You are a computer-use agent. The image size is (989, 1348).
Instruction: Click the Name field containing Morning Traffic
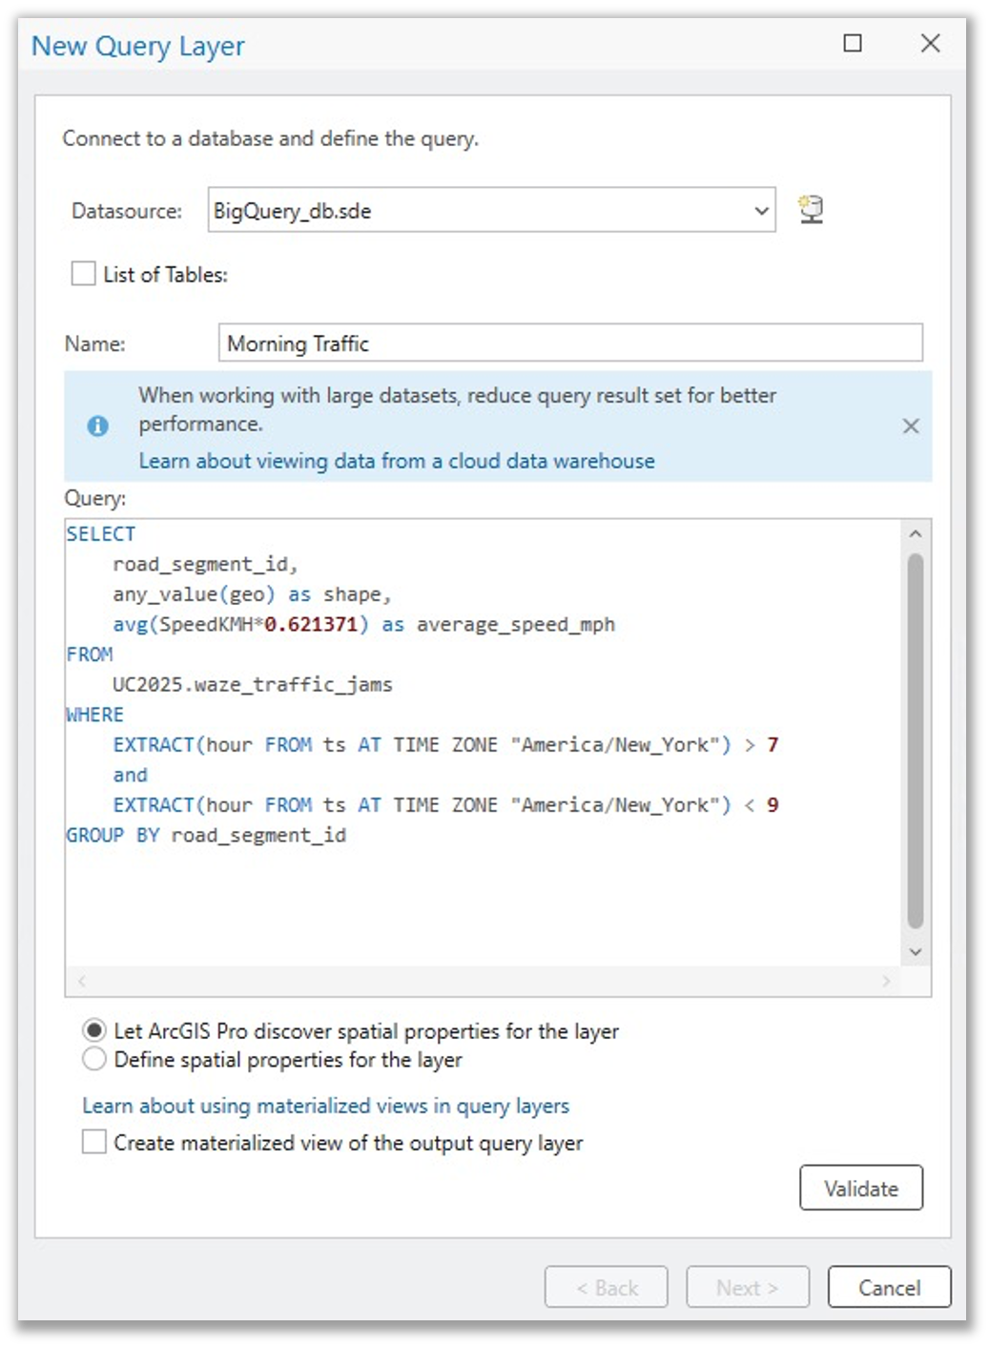(x=569, y=342)
